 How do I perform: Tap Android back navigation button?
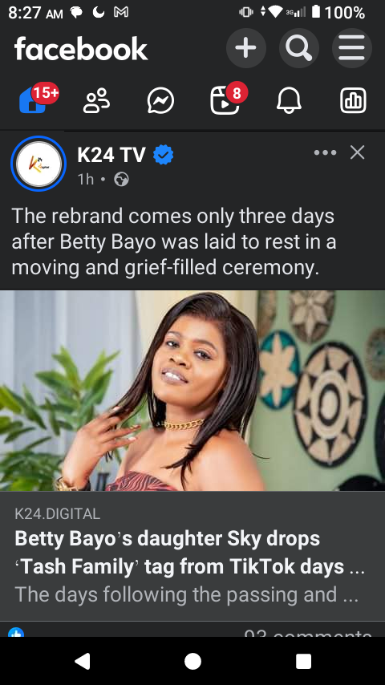tap(82, 662)
